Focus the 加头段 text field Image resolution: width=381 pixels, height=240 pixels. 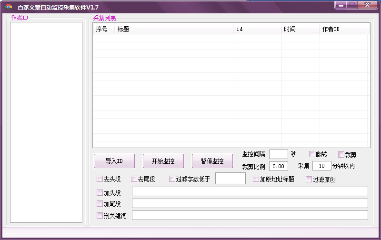pyautogui.click(x=250, y=191)
